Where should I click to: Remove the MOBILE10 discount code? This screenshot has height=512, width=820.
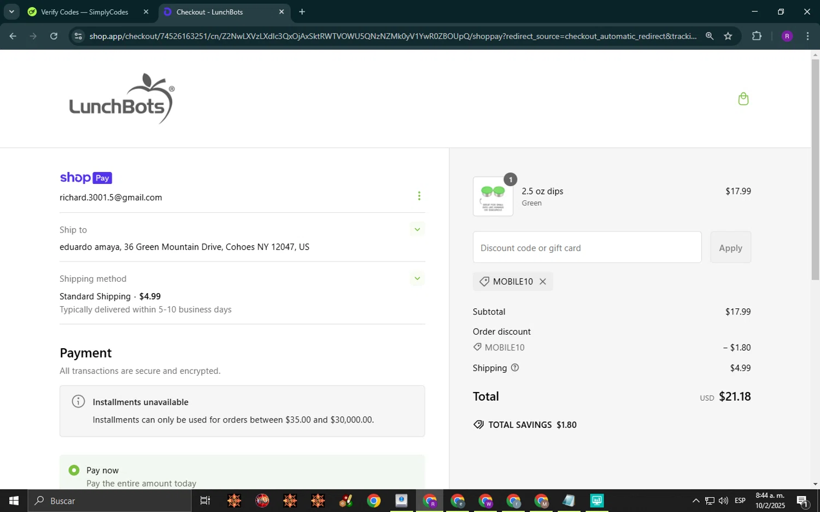point(543,282)
